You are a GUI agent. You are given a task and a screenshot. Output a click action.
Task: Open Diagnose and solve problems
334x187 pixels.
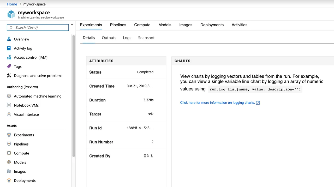[x=38, y=76]
